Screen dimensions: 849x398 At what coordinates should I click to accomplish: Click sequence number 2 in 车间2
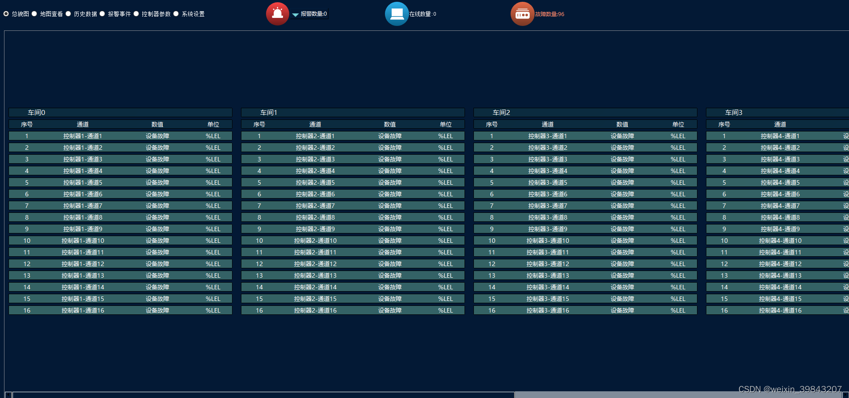492,148
